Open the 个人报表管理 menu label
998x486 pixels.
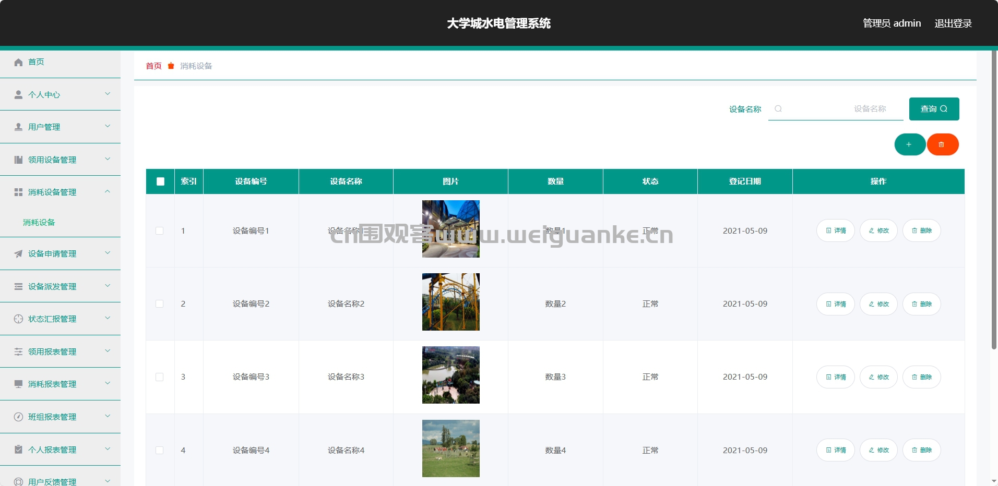(52, 449)
